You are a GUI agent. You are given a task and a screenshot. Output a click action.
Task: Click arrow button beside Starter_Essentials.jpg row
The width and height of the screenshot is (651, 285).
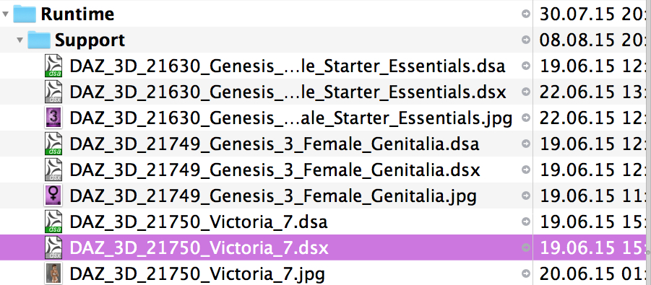pyautogui.click(x=525, y=118)
